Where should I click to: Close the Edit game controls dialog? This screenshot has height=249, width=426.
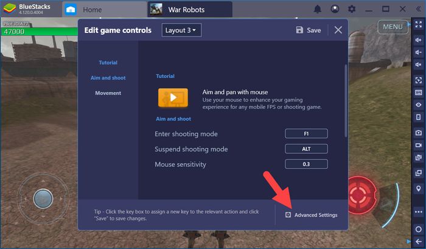click(338, 30)
